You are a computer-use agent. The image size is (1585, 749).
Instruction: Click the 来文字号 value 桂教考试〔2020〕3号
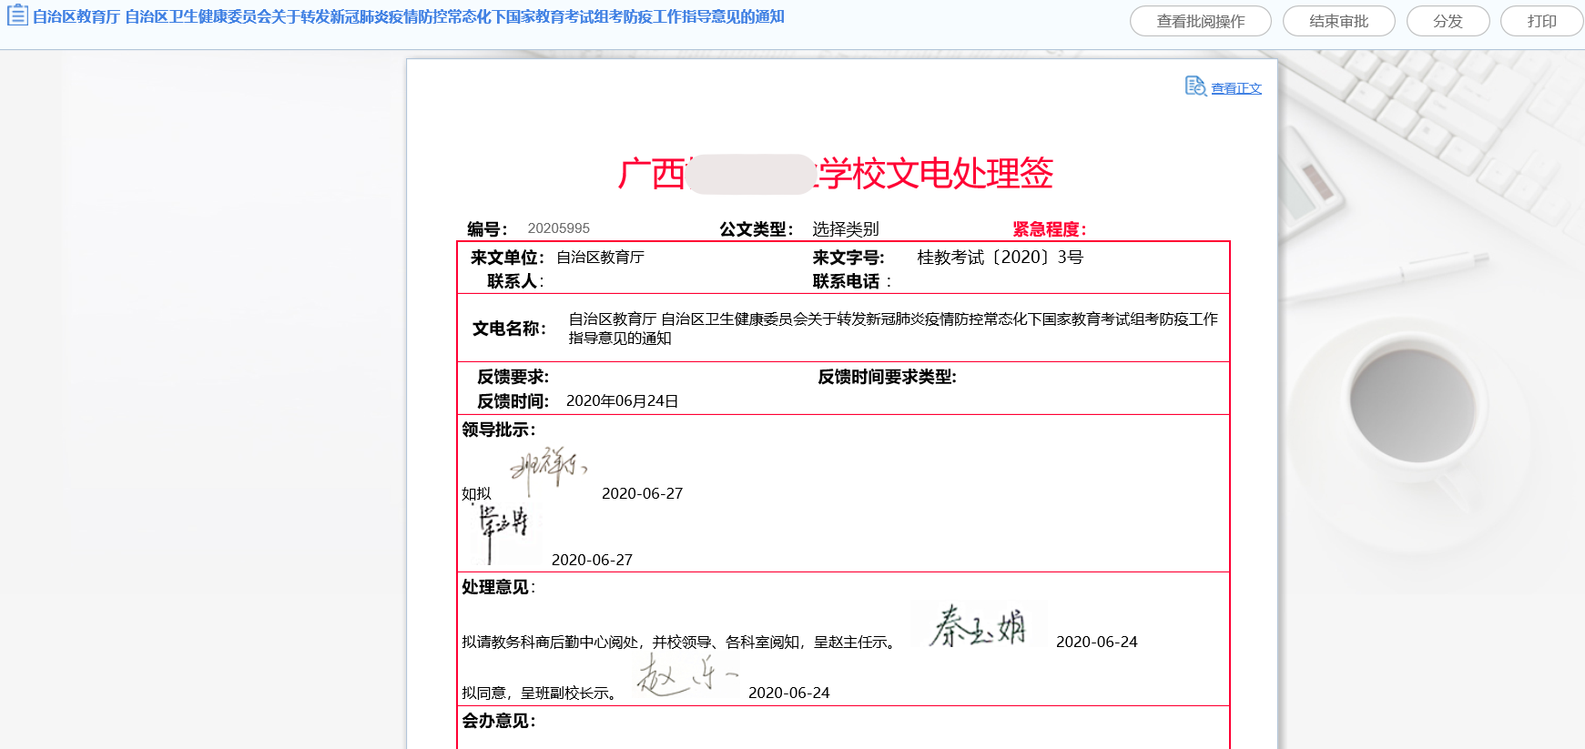1000,258
